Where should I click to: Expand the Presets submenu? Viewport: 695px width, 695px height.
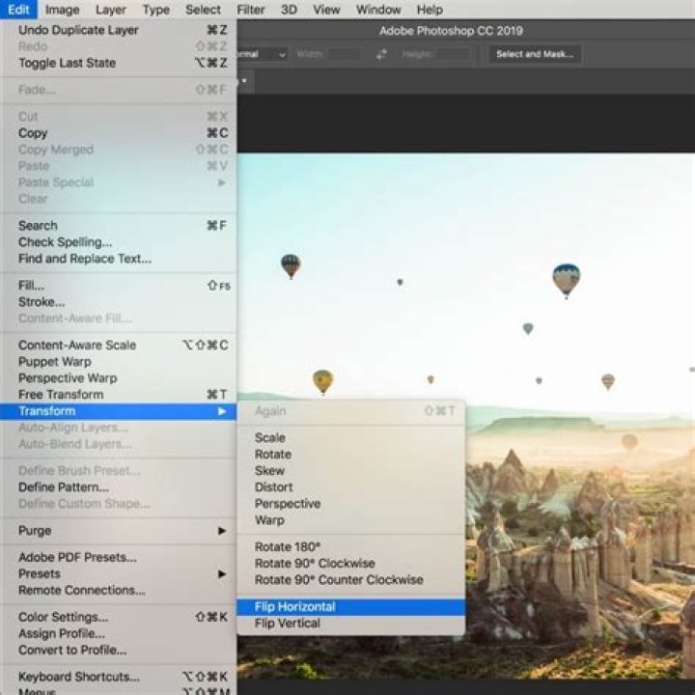coord(119,573)
